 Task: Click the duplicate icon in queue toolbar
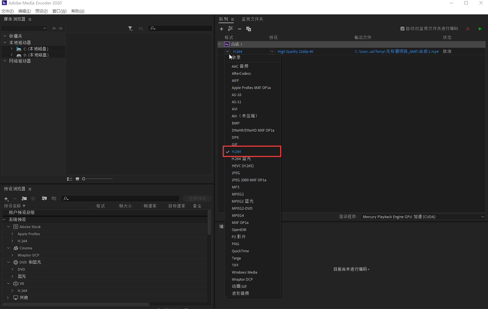tap(249, 29)
